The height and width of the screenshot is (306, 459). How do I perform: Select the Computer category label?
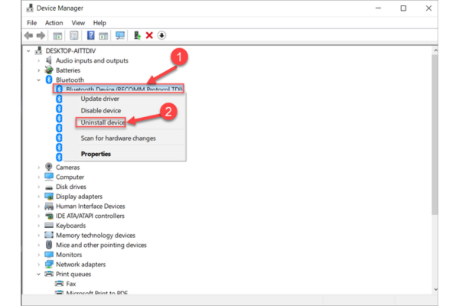coord(70,177)
